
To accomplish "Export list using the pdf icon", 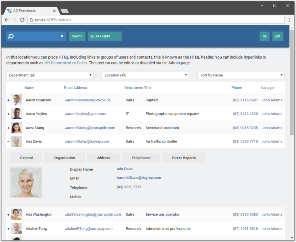I will [278, 36].
